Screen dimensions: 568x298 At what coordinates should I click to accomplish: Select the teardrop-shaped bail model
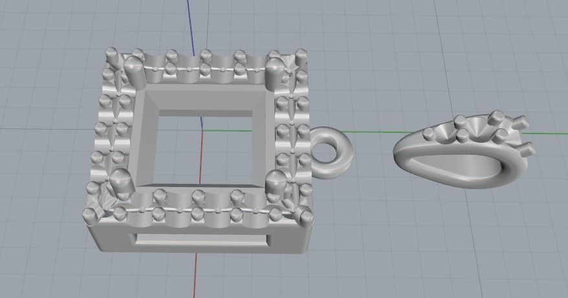click(x=464, y=150)
